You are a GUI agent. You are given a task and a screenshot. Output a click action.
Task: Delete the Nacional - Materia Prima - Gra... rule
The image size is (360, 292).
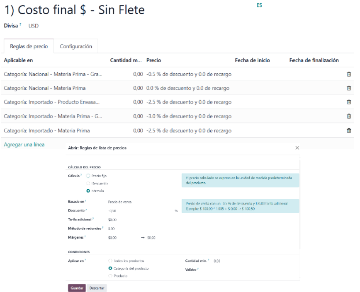point(348,74)
